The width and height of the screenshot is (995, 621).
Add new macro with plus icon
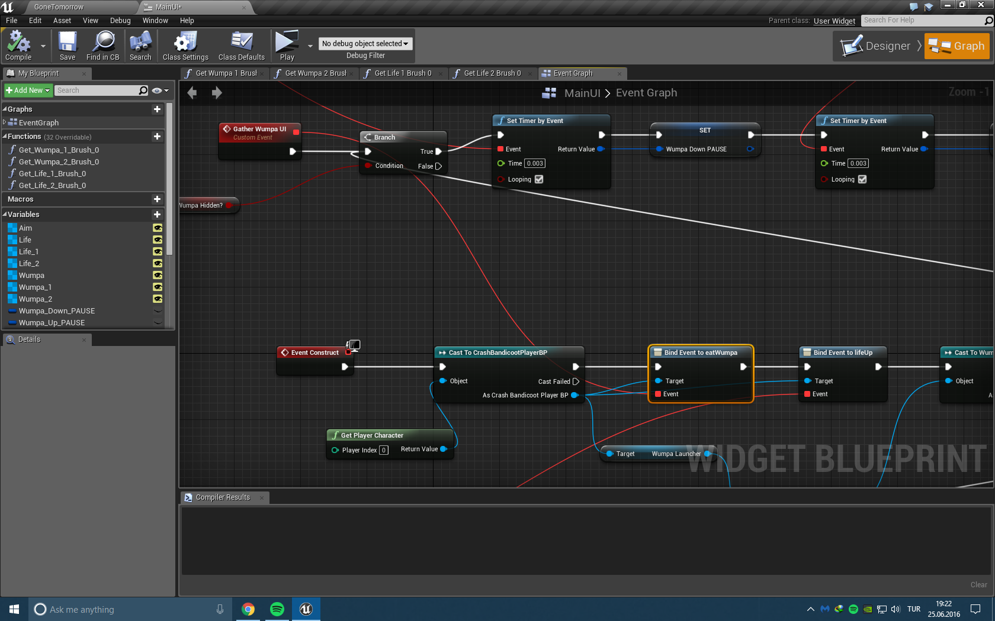pyautogui.click(x=157, y=199)
